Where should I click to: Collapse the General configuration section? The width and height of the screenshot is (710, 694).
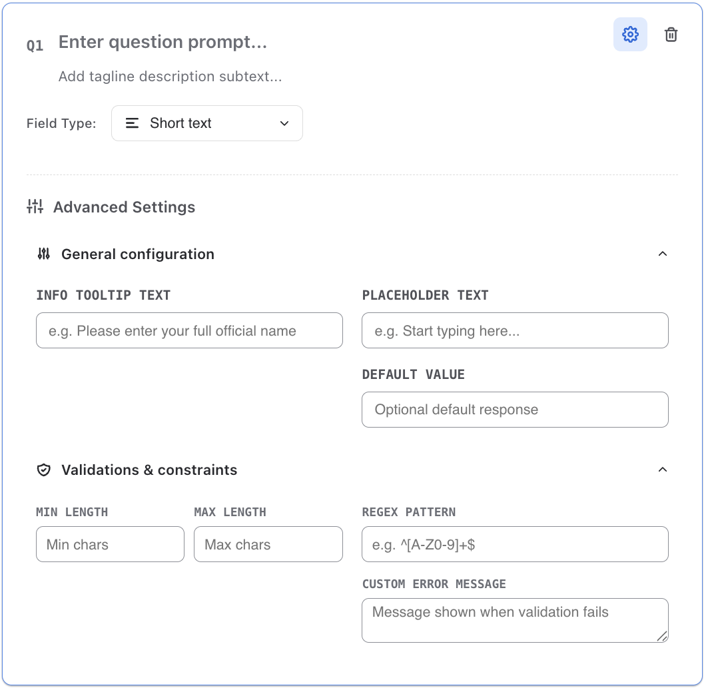click(x=663, y=254)
